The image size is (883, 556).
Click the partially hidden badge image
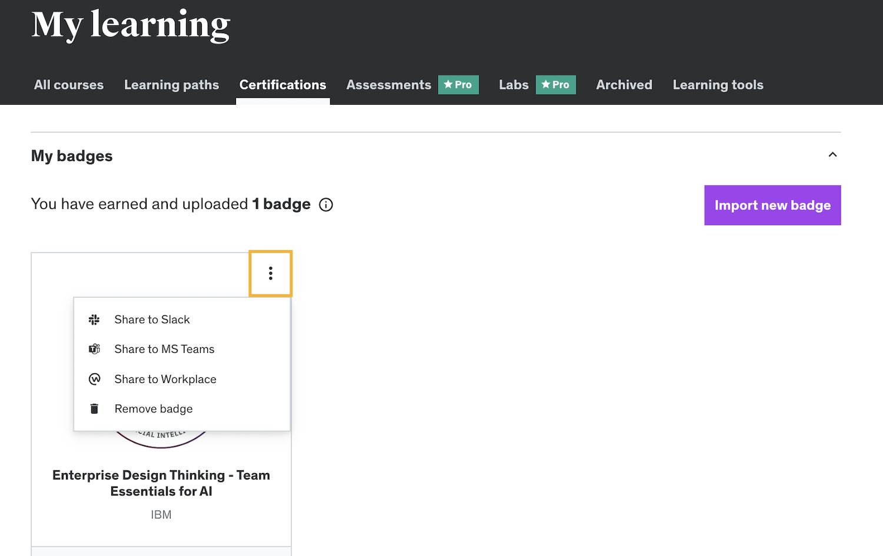pyautogui.click(x=161, y=440)
